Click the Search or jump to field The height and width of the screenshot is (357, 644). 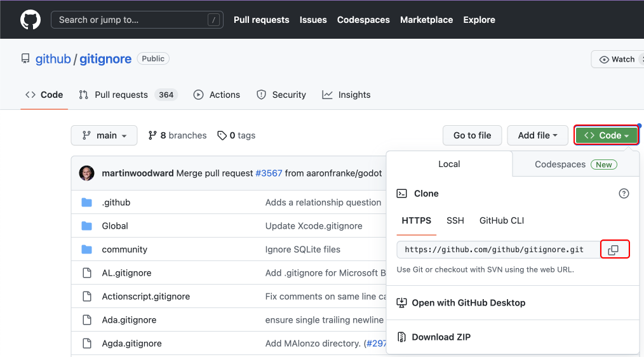[x=137, y=20]
